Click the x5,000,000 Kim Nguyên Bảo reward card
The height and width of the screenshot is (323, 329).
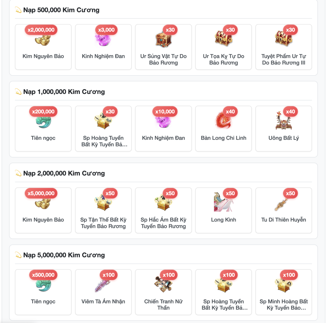(x=43, y=210)
